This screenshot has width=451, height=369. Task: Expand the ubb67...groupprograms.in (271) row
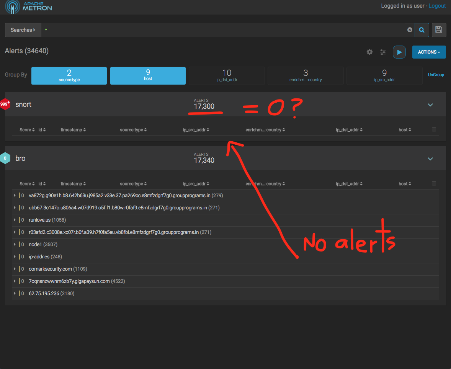point(15,207)
